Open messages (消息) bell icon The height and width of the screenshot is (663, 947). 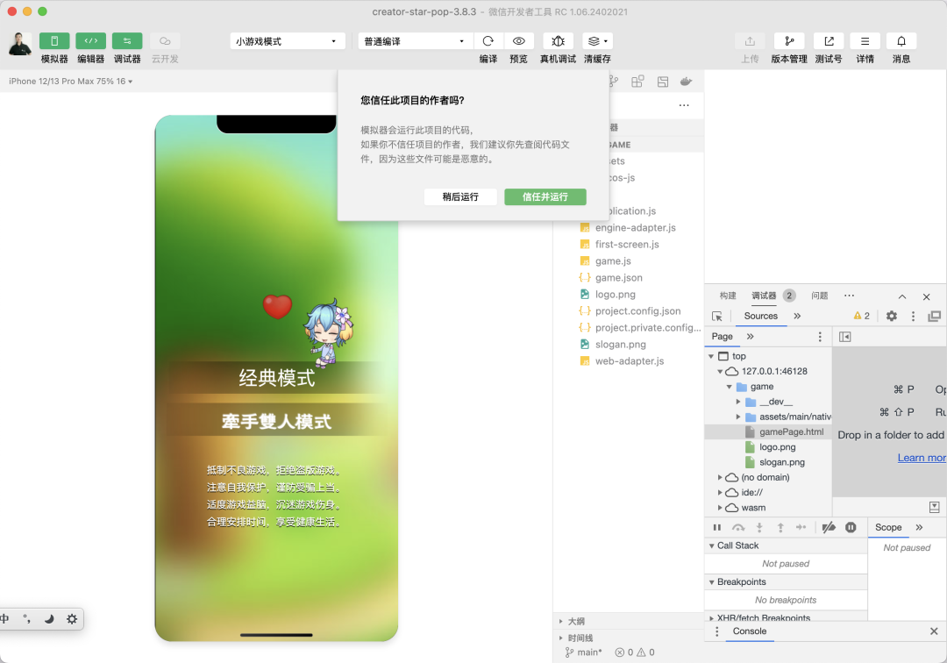(901, 41)
